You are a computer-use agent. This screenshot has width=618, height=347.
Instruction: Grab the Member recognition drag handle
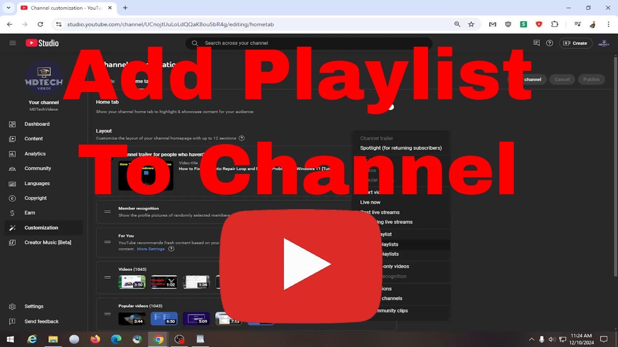click(x=108, y=212)
